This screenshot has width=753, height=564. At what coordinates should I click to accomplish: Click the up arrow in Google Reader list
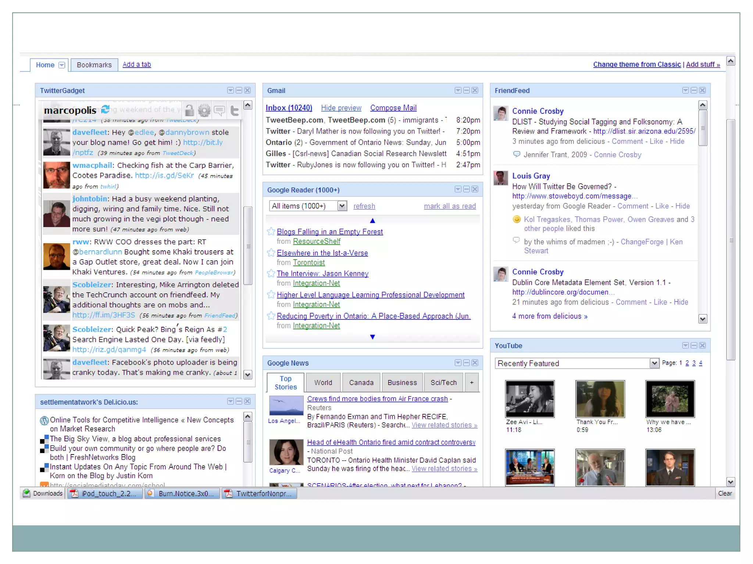pyautogui.click(x=372, y=221)
